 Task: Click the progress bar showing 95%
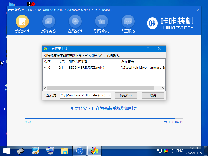click(x=104, y=119)
